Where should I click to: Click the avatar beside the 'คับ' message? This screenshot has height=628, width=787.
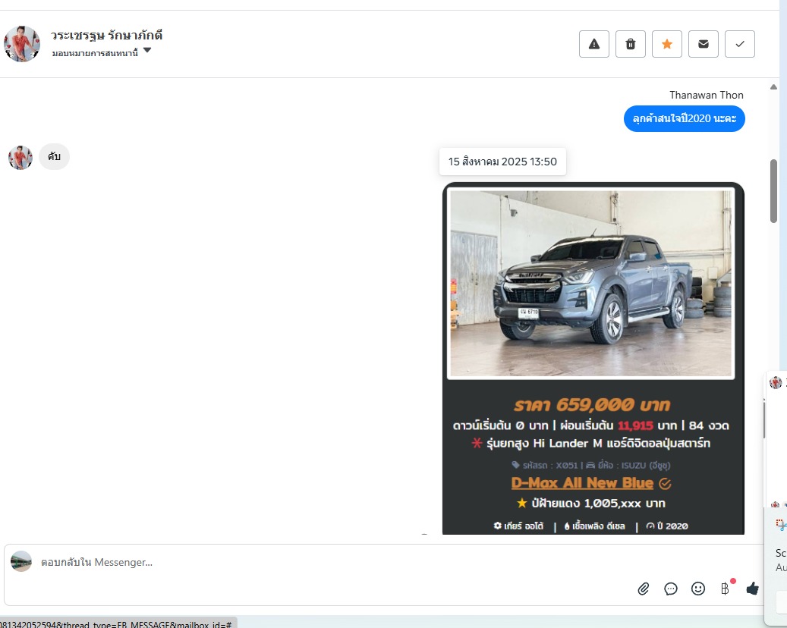point(20,158)
